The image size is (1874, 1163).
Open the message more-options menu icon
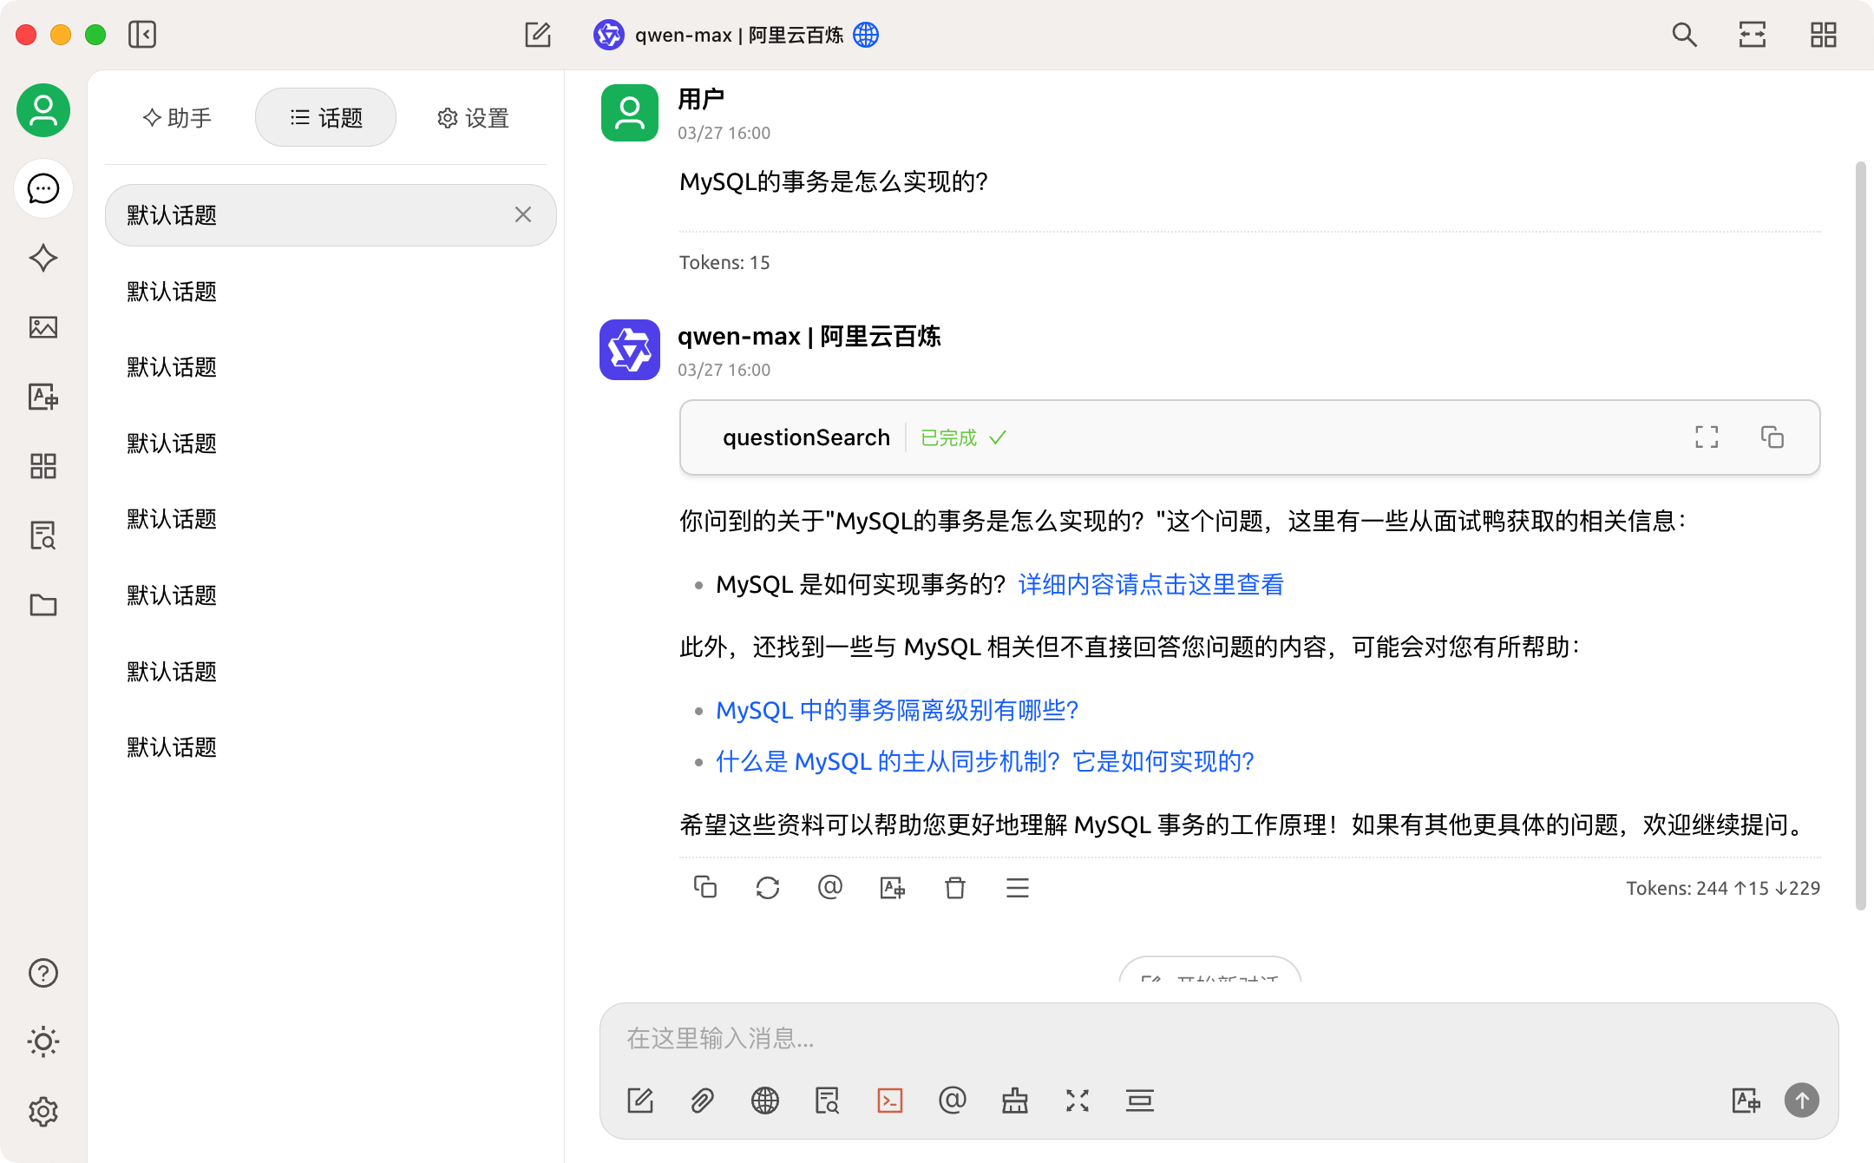point(1017,888)
